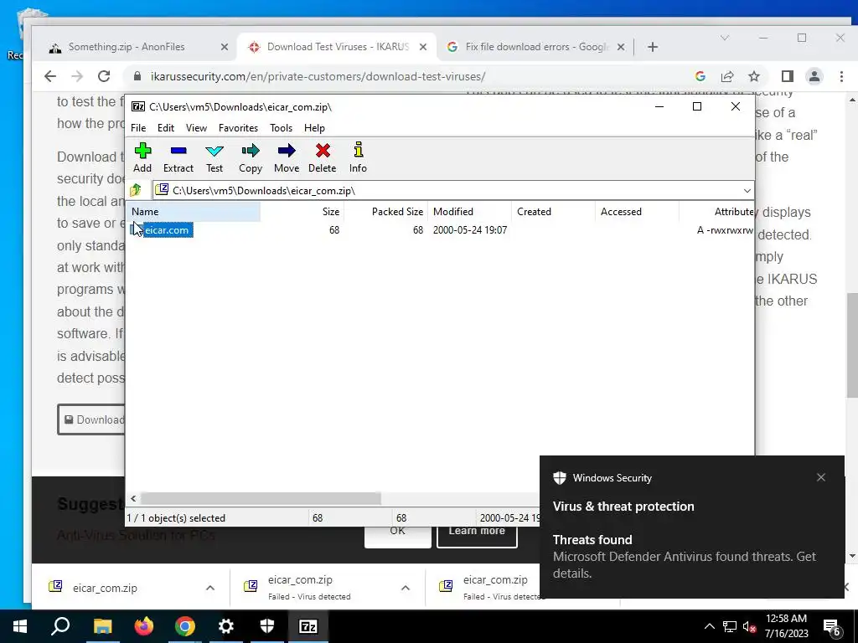This screenshot has width=858, height=643.
Task: Run the Test archive tool
Action: (214, 157)
